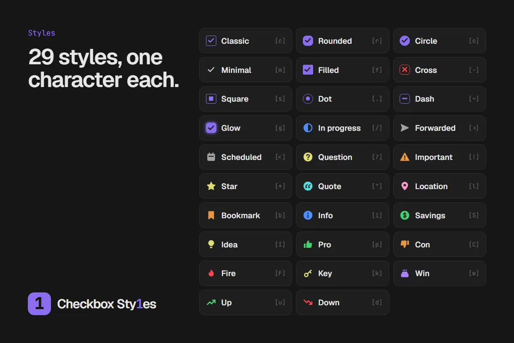514x343 pixels.
Task: Click the yellow Question mark icon
Action: (308, 157)
